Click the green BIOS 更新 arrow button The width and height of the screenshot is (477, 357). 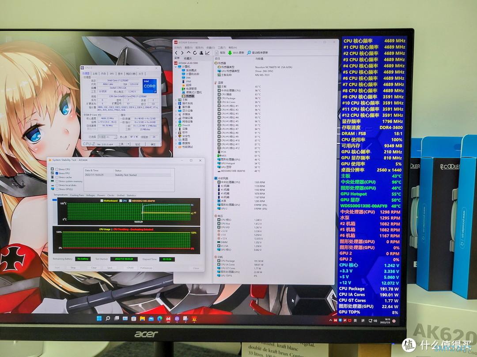pyautogui.click(x=230, y=53)
